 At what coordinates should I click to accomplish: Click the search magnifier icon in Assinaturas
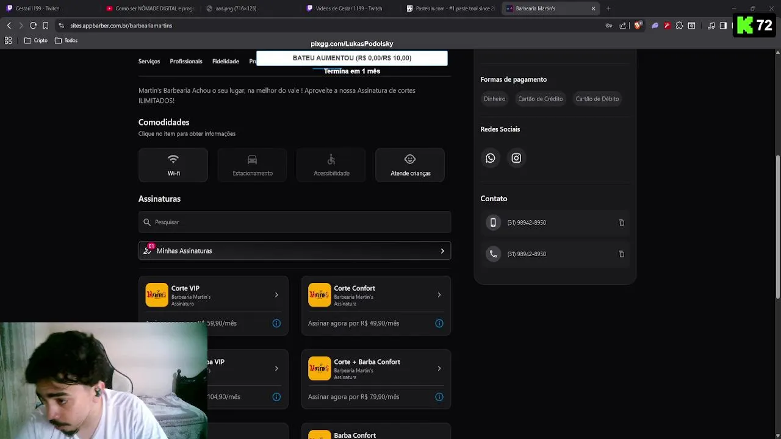[147, 222]
